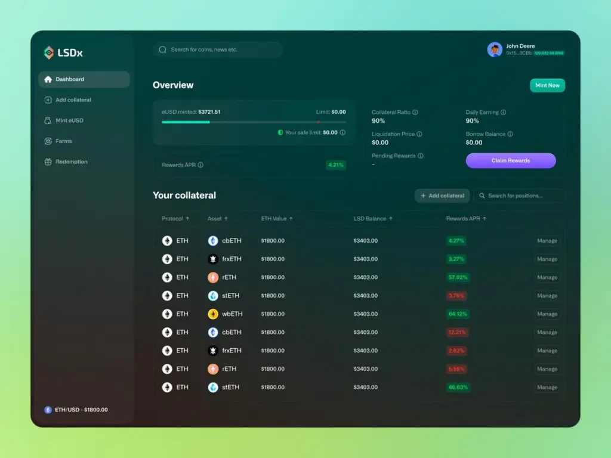The image size is (611, 458).
Task: Click the first rETH asset icon
Action: coord(213,277)
